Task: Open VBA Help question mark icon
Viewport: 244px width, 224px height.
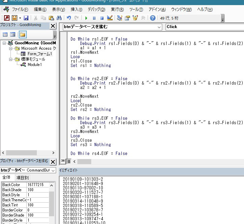Action: point(153,18)
